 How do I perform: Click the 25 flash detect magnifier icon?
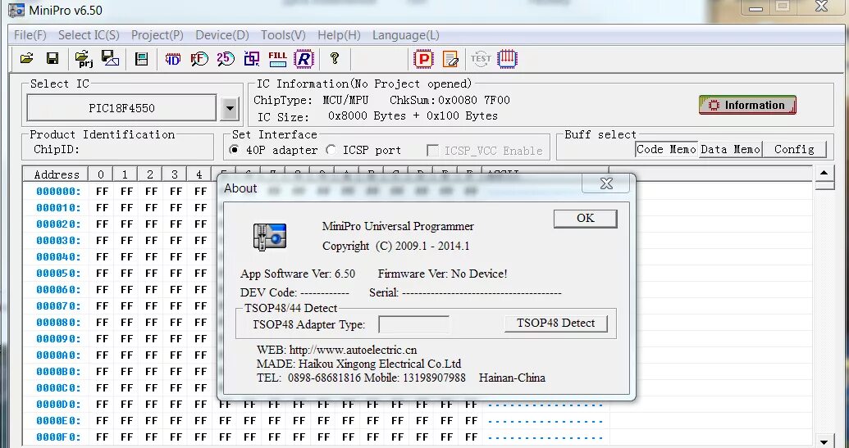click(226, 59)
